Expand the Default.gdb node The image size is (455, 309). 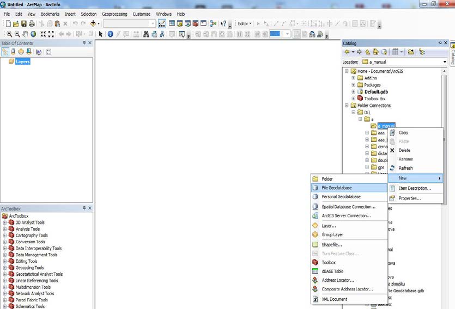tap(354, 91)
